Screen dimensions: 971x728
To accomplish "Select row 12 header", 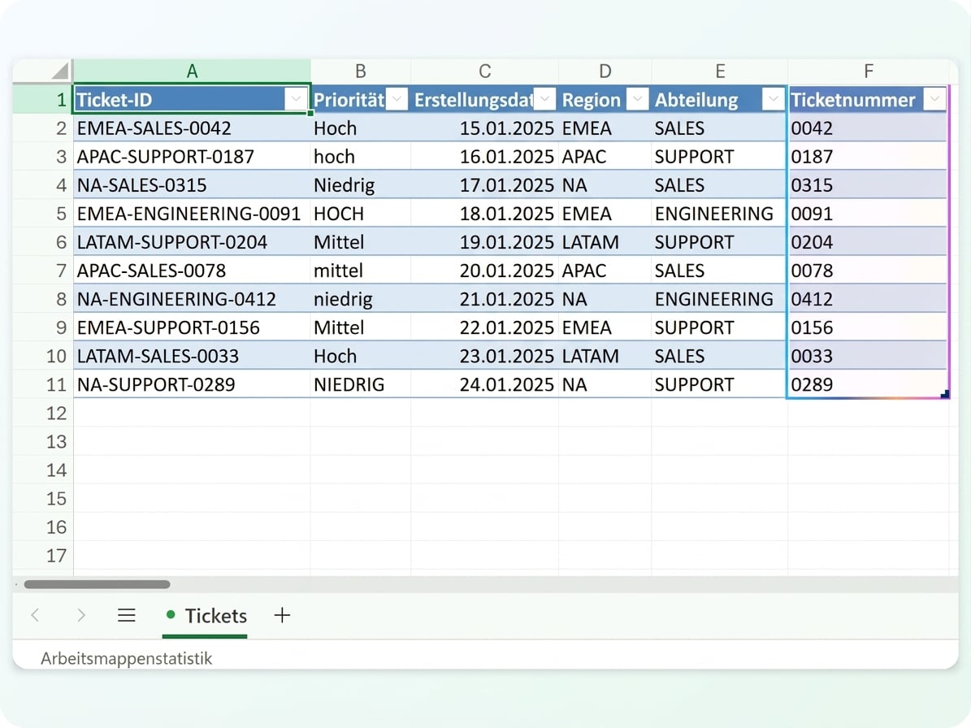I will [43, 413].
